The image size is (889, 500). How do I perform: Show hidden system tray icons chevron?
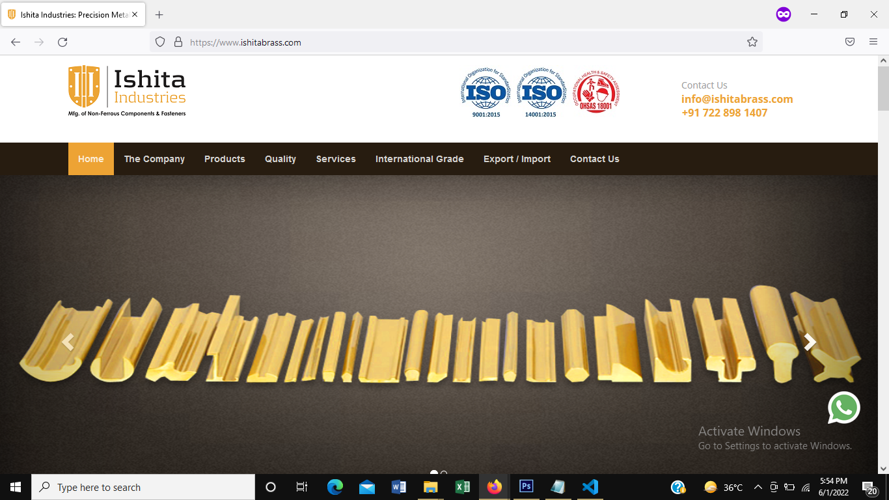click(758, 487)
